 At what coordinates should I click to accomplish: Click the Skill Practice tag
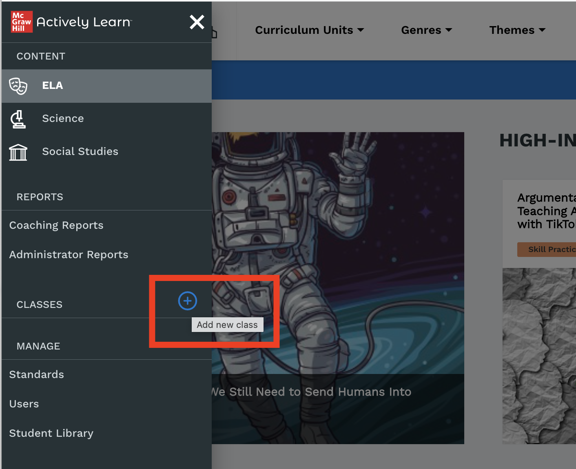click(547, 250)
